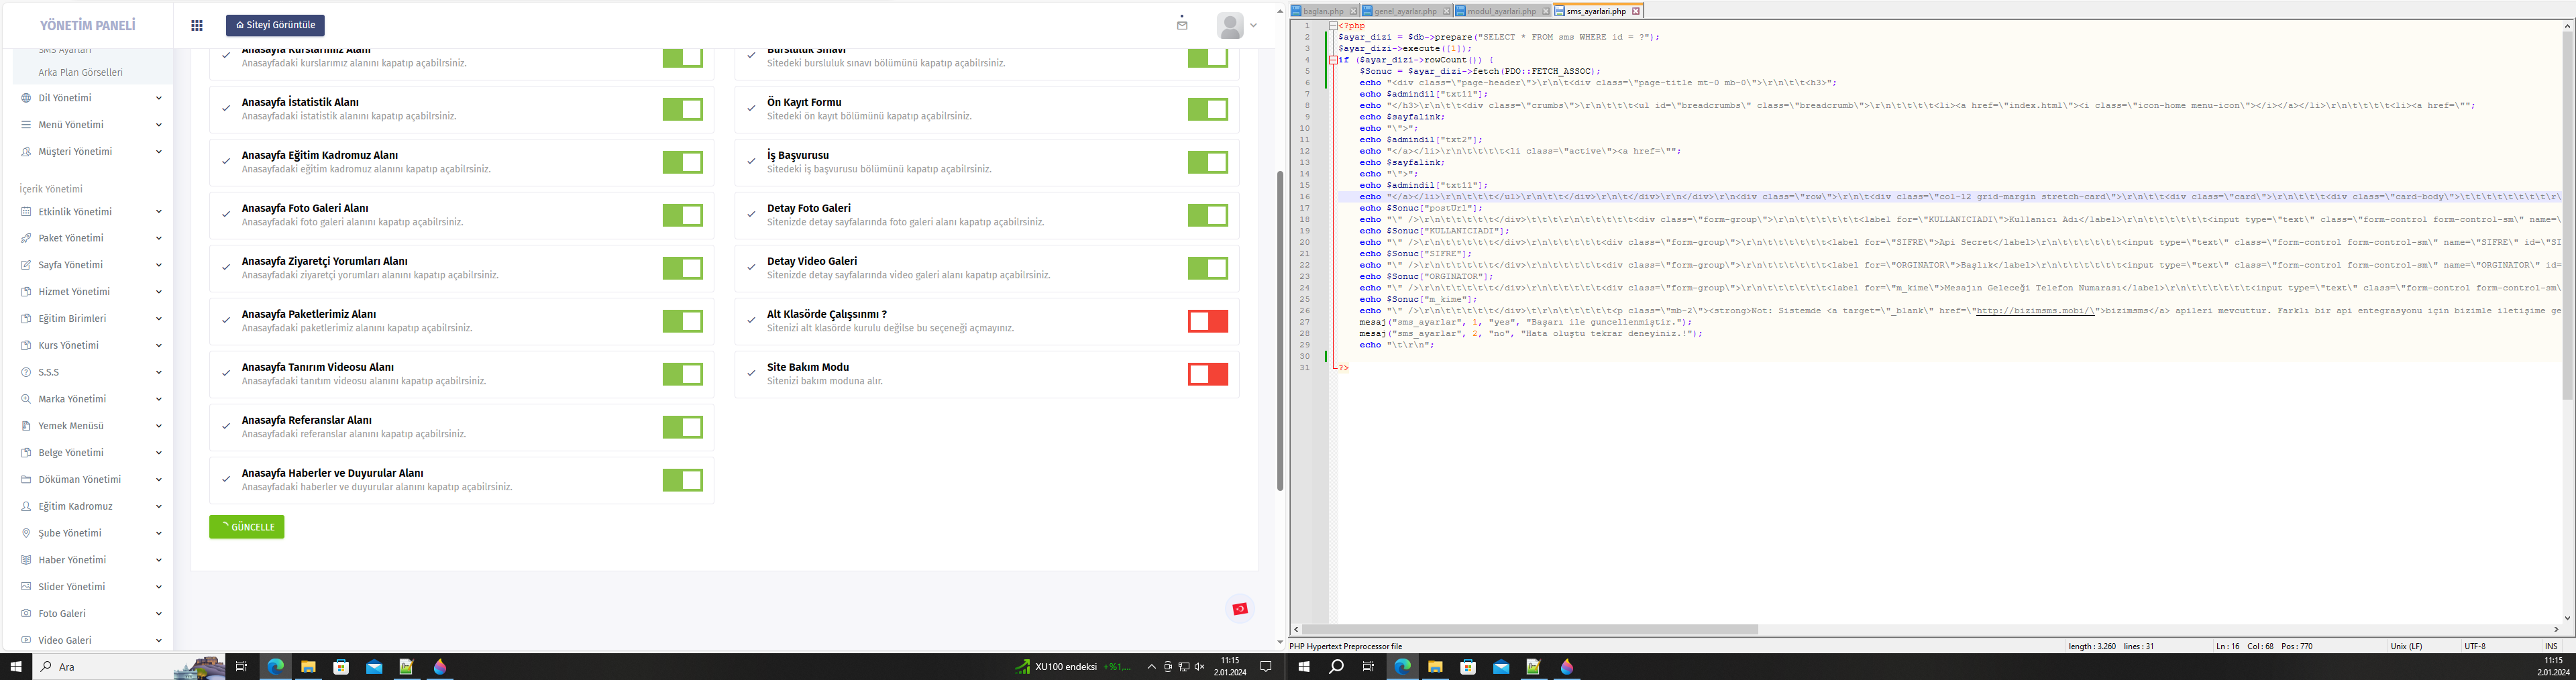
Task: Click the Etkinlik Yönetimi calendar icon
Action: (x=26, y=212)
